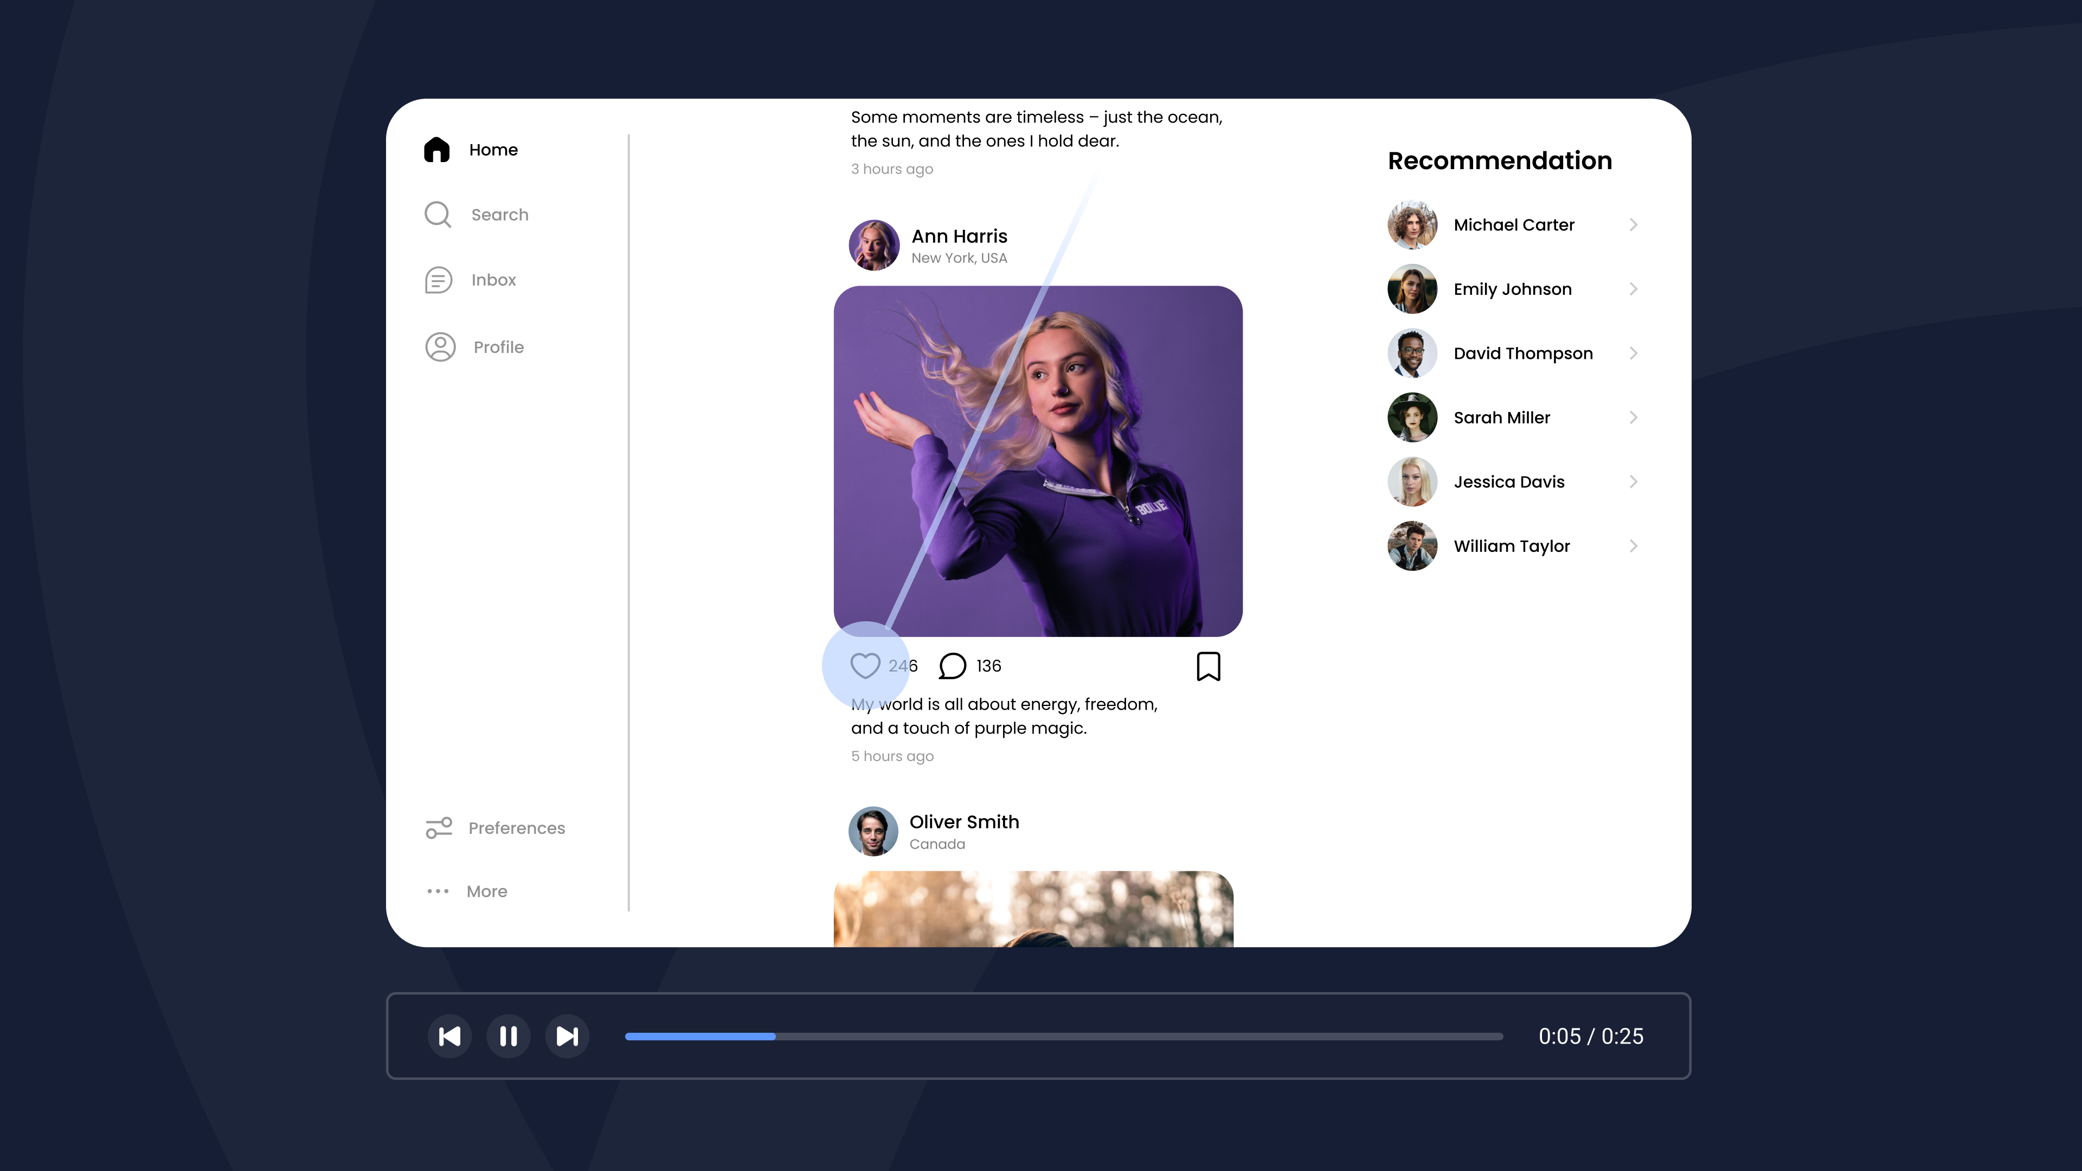
Task: Like Ann Harris's post with the heart icon
Action: 866,665
